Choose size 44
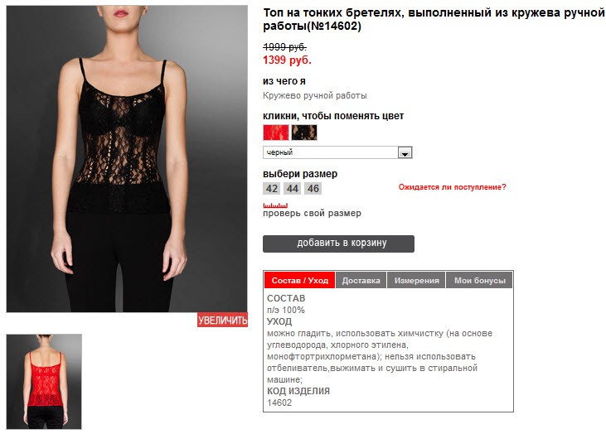This screenshot has height=434, width=606. point(292,189)
